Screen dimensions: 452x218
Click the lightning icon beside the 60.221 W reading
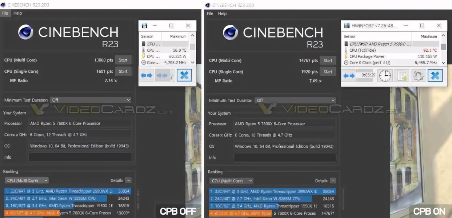point(143,56)
